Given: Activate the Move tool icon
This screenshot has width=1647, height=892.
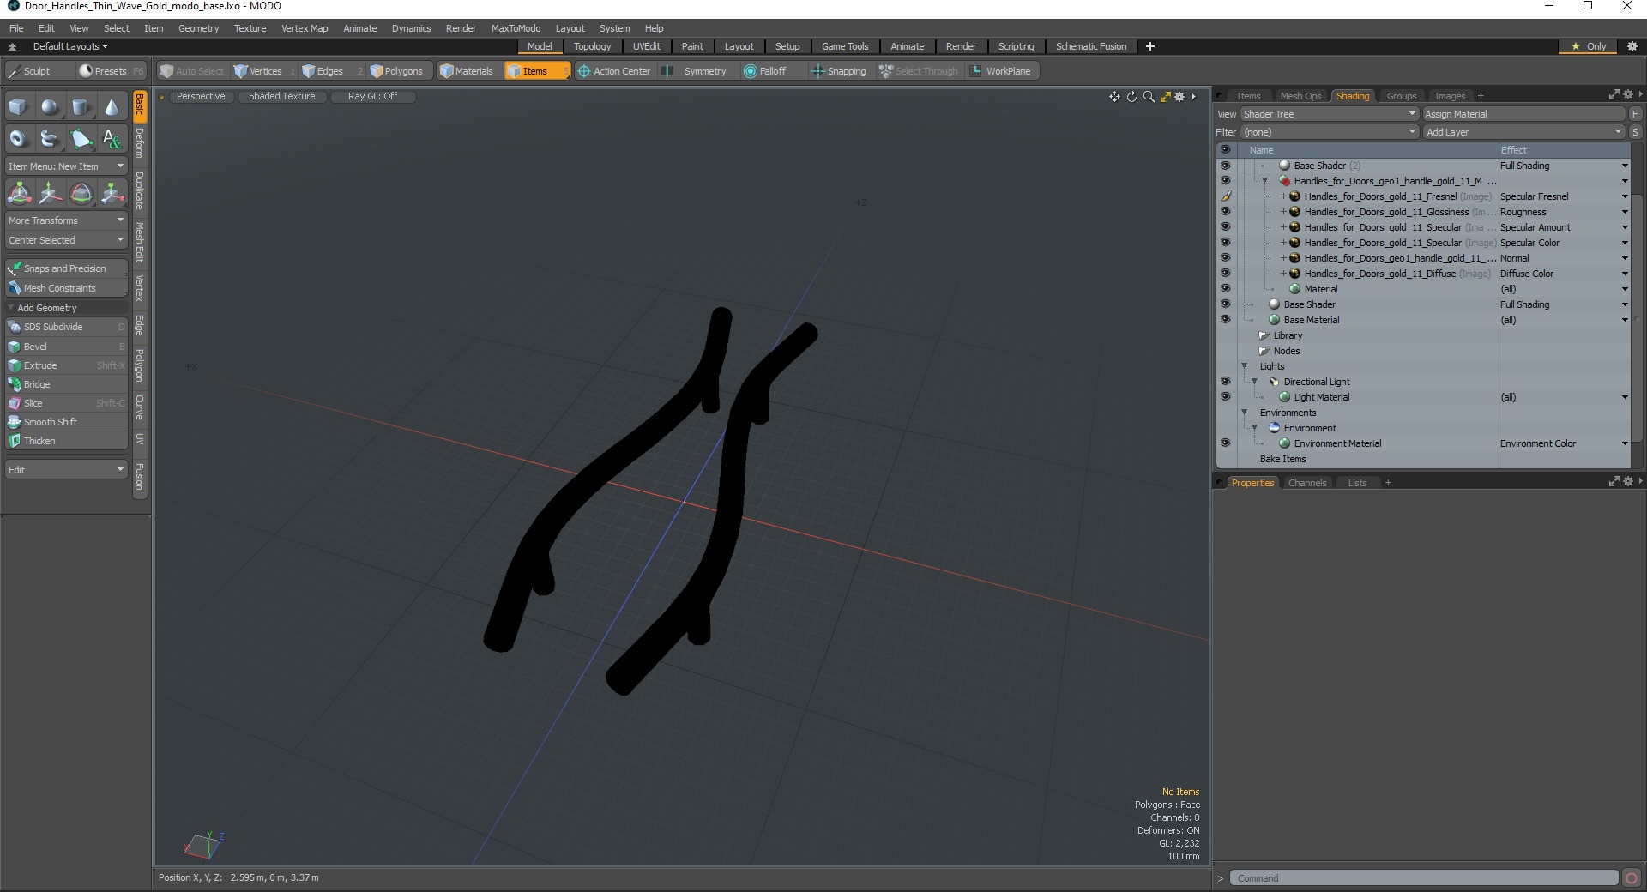Looking at the screenshot, I should (50, 194).
